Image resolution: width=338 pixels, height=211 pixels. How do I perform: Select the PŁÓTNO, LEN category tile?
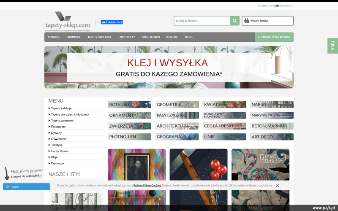point(129,137)
